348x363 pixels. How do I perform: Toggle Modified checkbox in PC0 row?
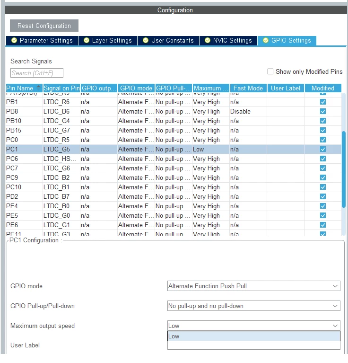(323, 140)
